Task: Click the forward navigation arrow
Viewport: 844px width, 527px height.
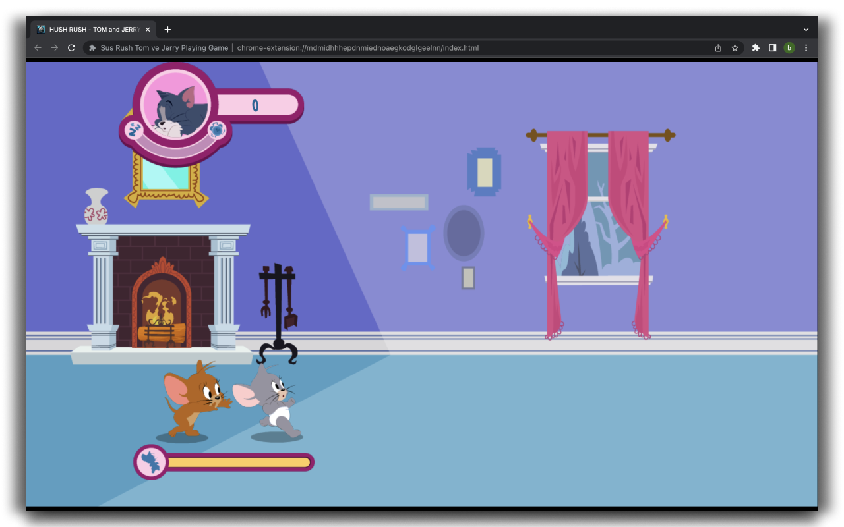Action: pos(55,47)
